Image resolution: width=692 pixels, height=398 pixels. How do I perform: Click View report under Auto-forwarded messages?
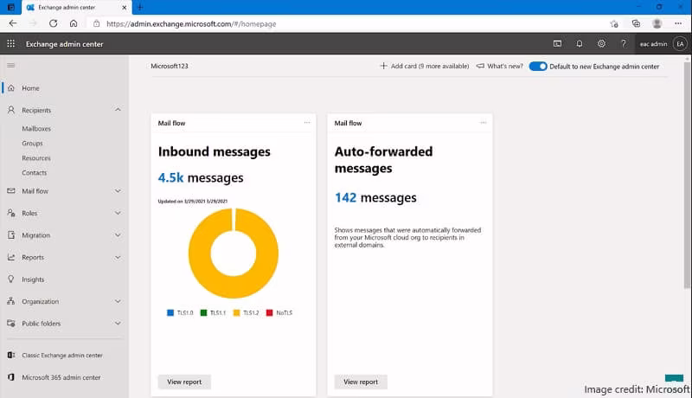pos(361,382)
